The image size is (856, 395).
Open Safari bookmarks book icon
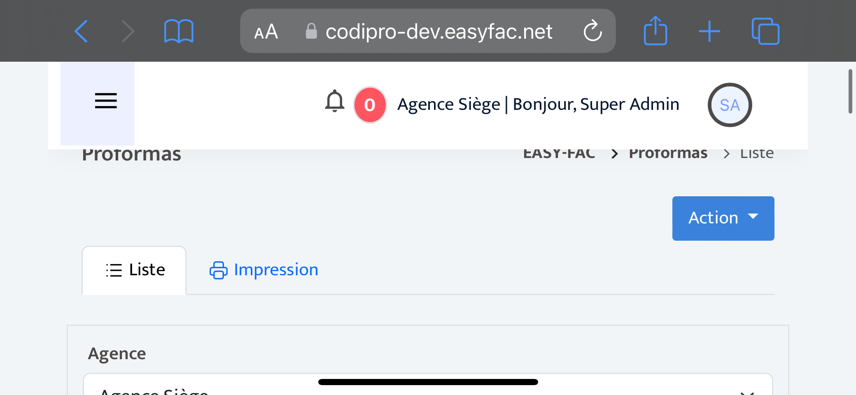point(179,31)
